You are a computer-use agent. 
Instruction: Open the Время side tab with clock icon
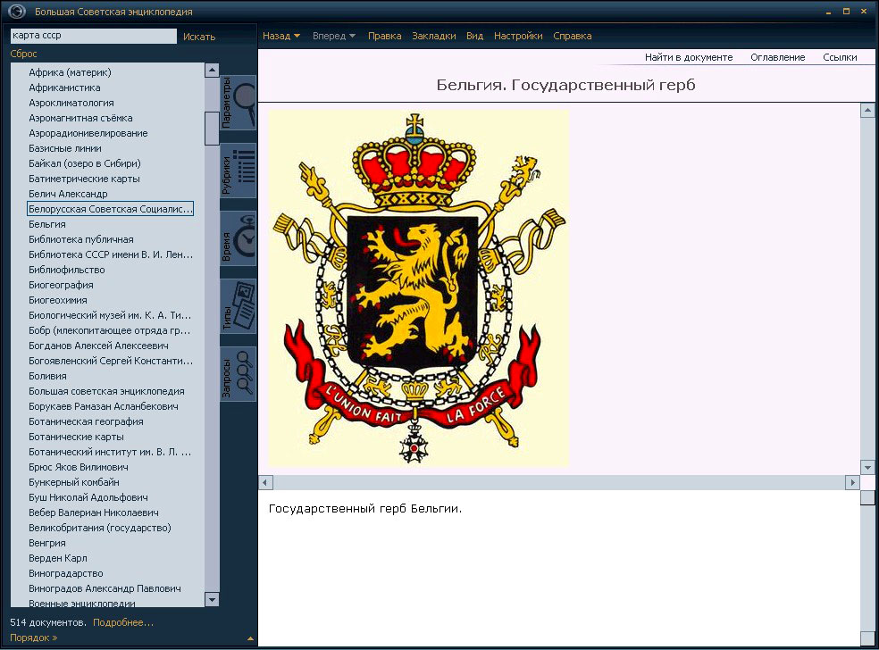point(239,238)
